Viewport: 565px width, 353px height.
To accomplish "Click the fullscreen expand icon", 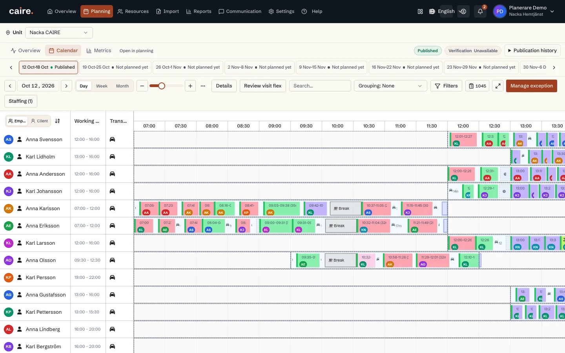I will point(498,86).
